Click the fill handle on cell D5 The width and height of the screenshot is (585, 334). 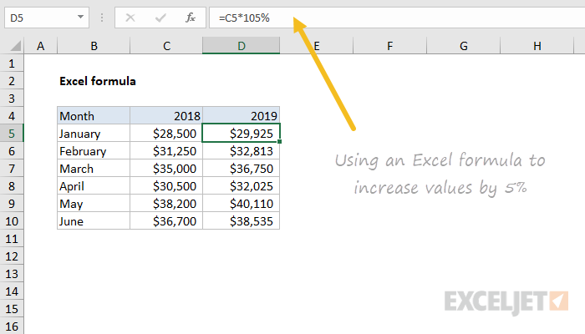click(279, 142)
